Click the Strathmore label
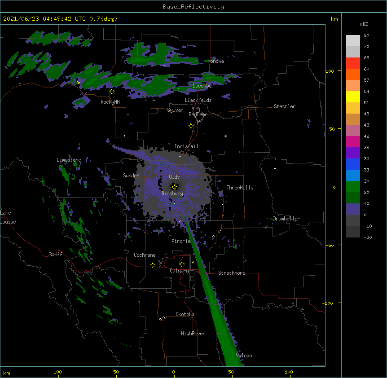This screenshot has width=387, height=378. coord(232,273)
